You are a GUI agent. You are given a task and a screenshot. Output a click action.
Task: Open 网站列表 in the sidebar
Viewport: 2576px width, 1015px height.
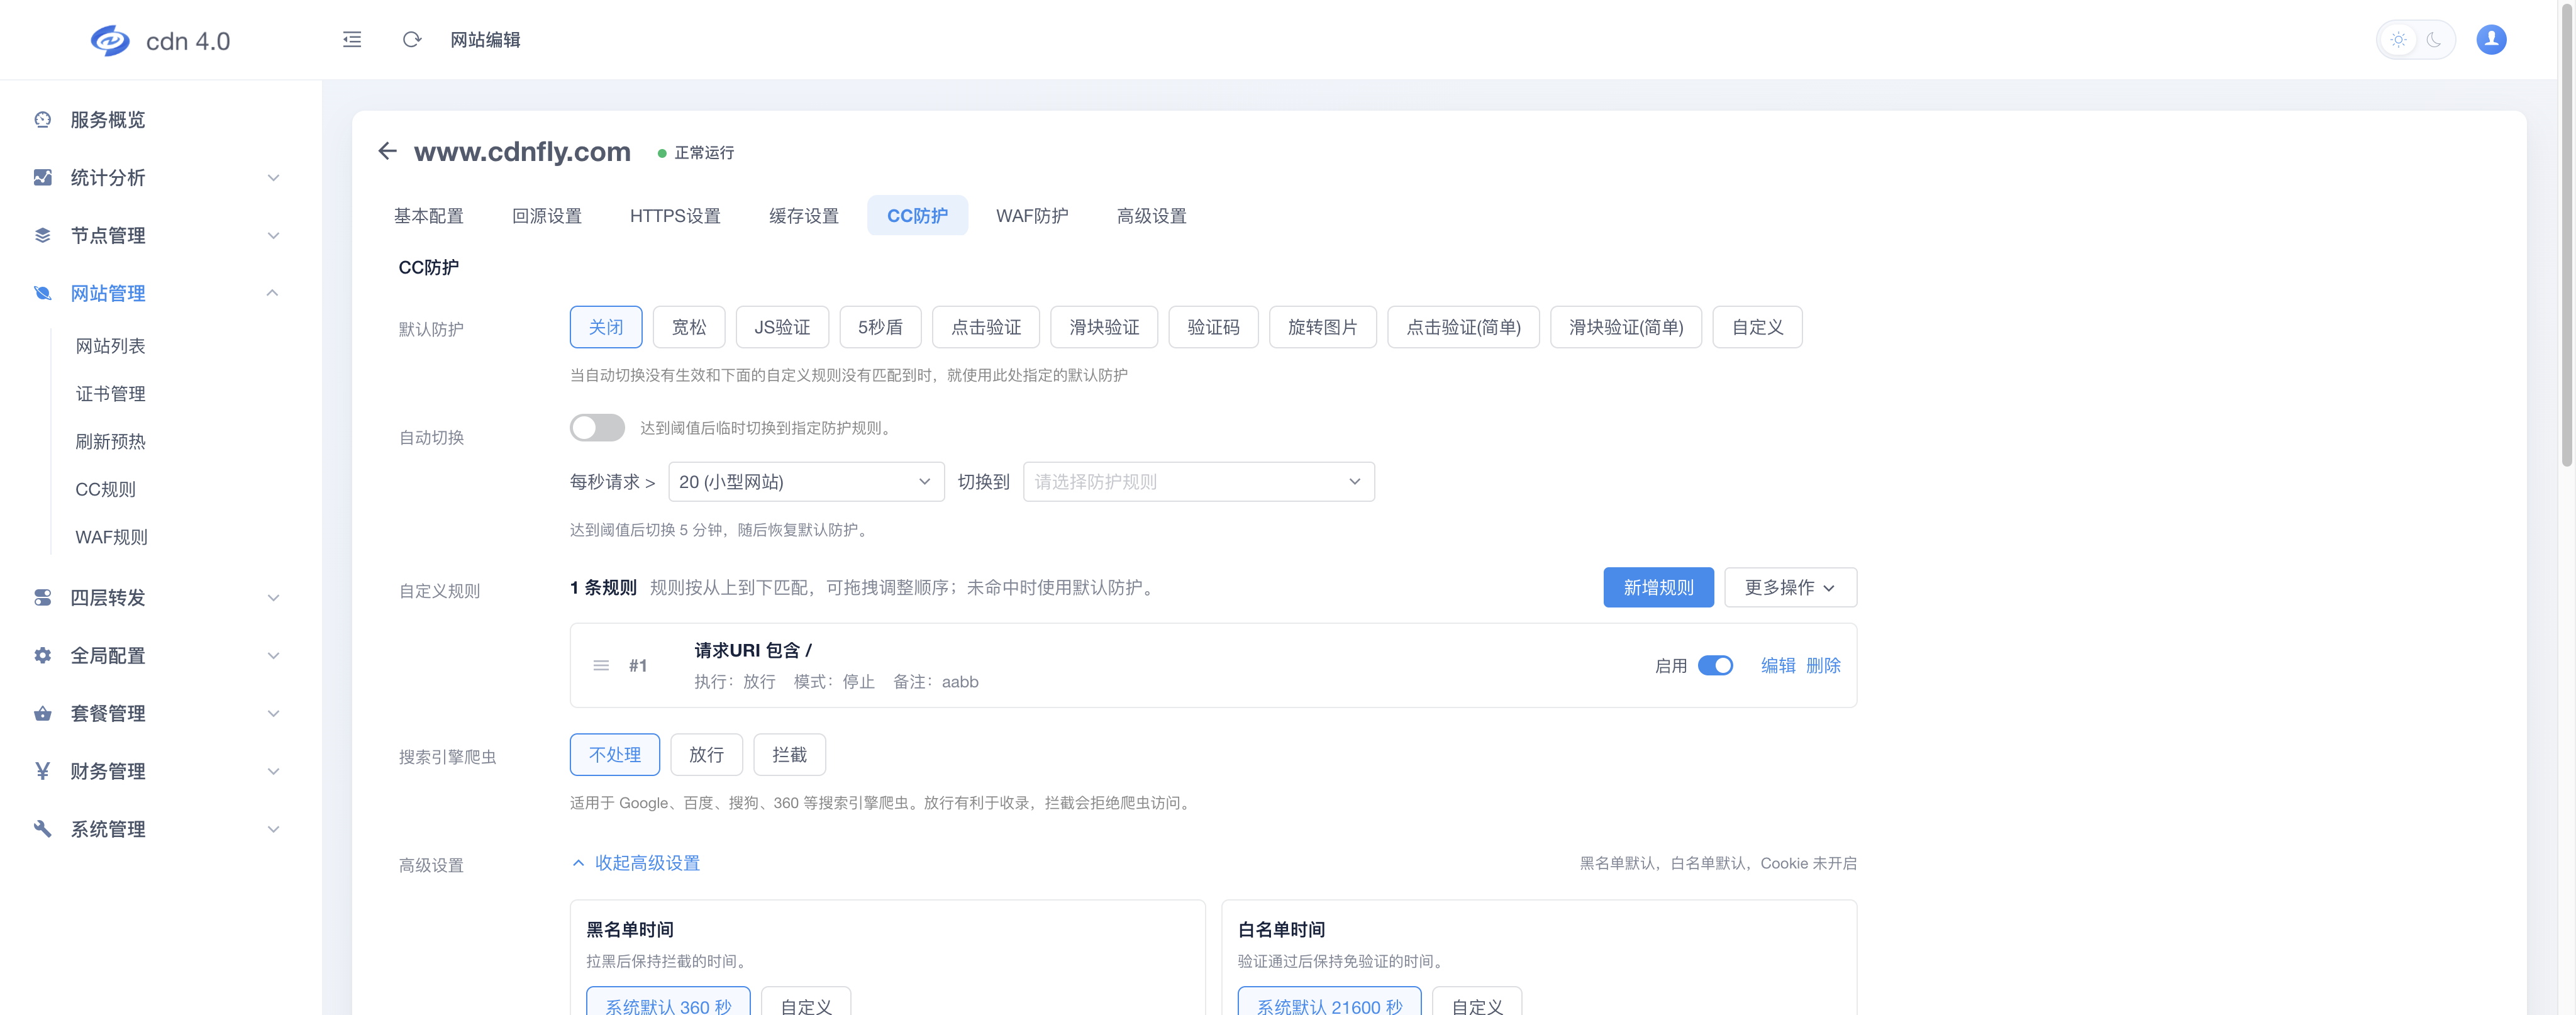click(110, 346)
